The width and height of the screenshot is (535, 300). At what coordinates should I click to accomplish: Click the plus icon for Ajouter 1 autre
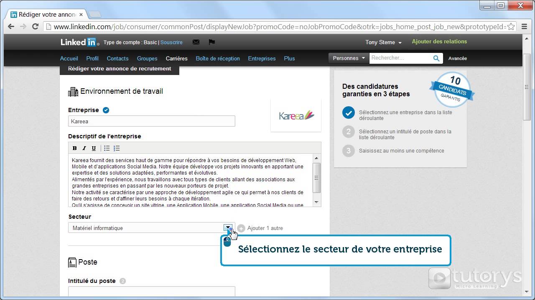[241, 228]
